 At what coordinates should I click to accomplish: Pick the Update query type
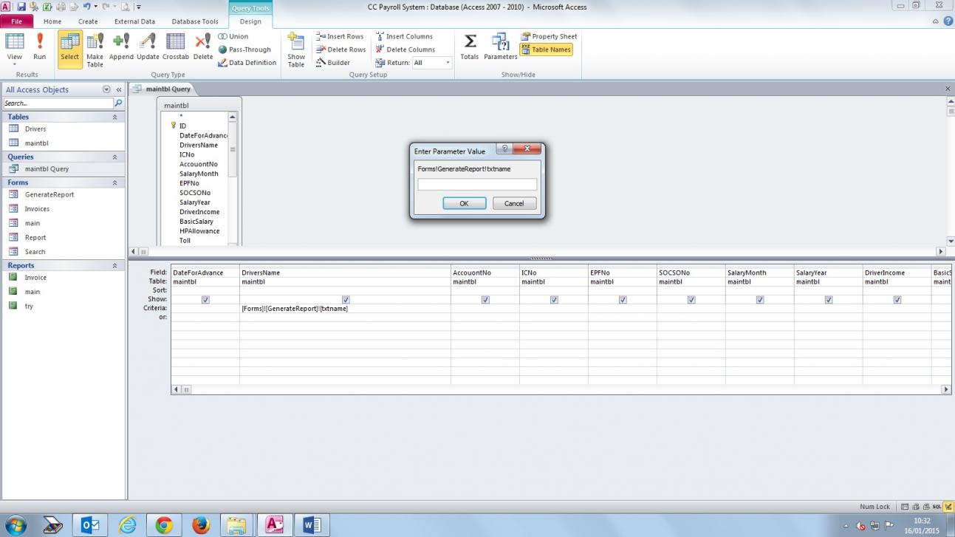pyautogui.click(x=148, y=47)
